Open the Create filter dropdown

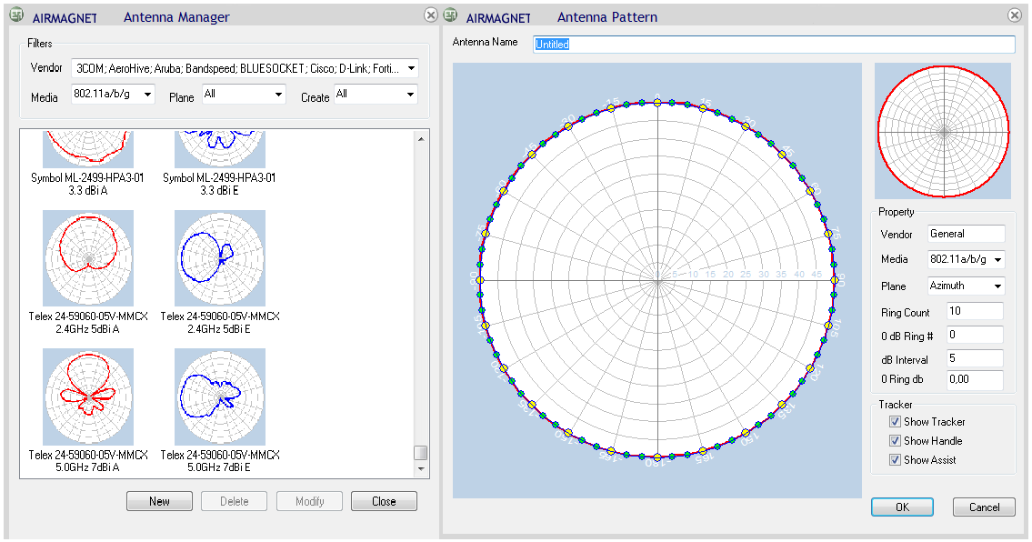376,95
